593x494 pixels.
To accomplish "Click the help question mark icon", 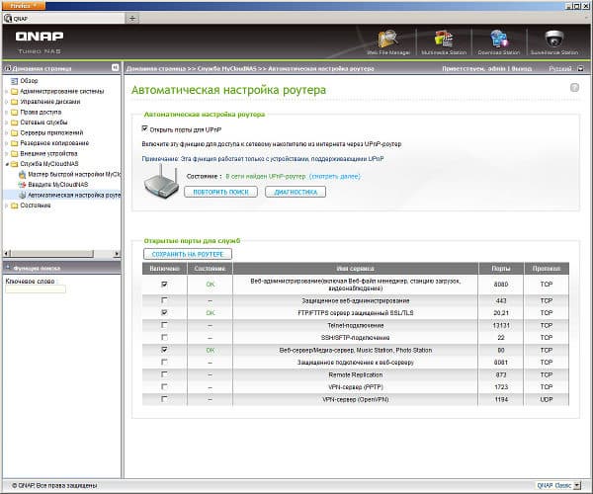I will (x=574, y=88).
